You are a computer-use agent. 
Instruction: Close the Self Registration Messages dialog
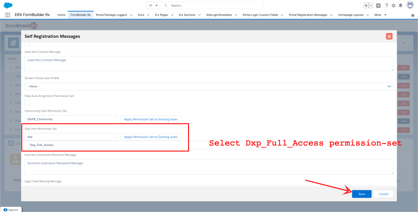pyautogui.click(x=389, y=36)
